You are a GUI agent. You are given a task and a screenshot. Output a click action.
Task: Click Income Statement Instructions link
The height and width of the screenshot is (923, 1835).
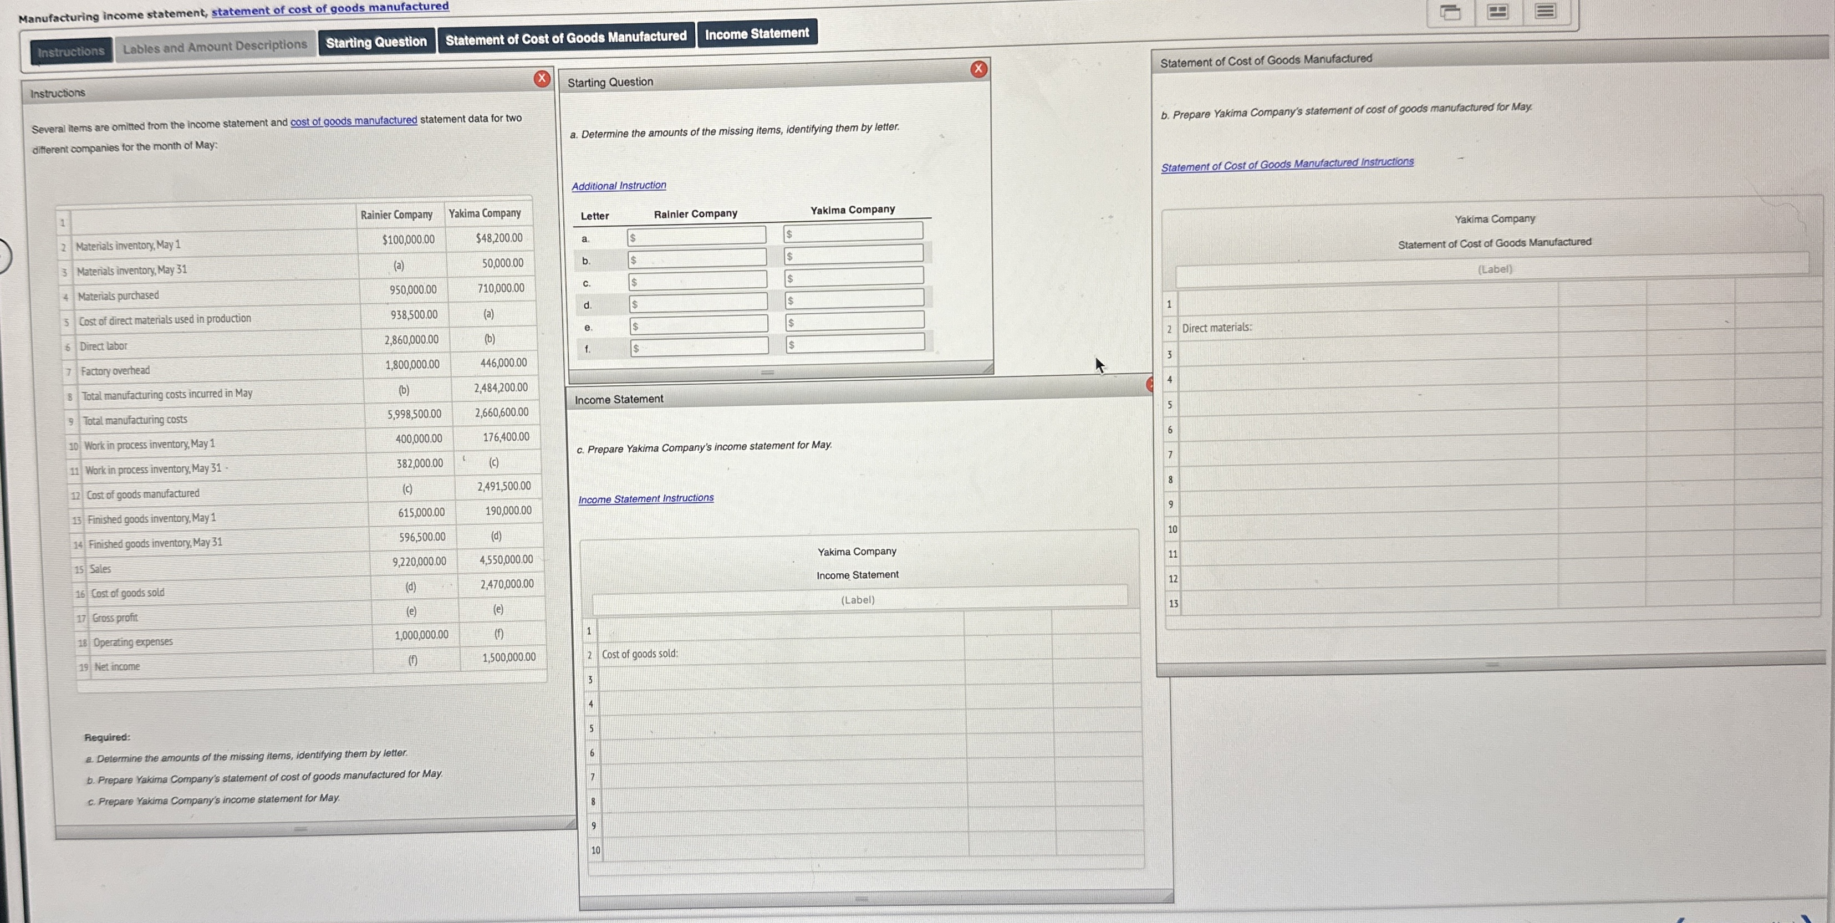click(x=645, y=497)
